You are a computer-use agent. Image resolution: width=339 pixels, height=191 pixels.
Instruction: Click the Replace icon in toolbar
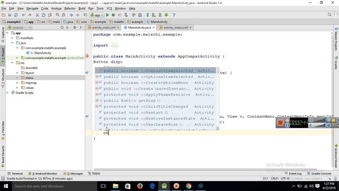pyautogui.click(x=64, y=15)
